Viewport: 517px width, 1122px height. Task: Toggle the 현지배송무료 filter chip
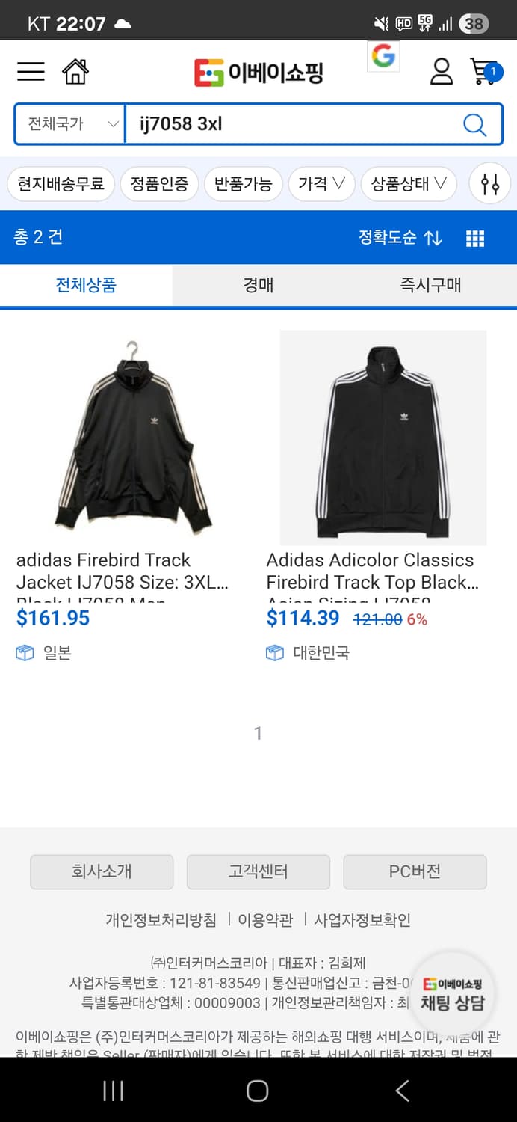pos(61,183)
